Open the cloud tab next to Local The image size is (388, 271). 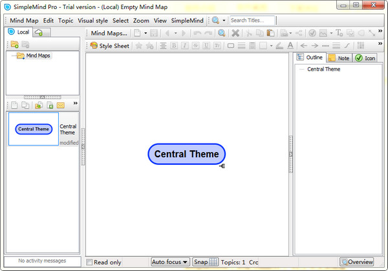[39, 32]
